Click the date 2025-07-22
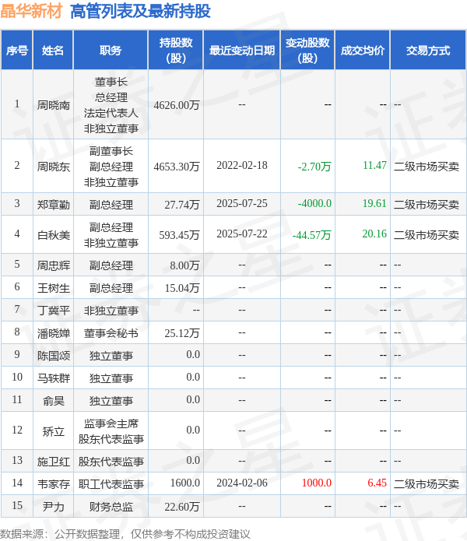This screenshot has height=541, width=467. (x=242, y=234)
